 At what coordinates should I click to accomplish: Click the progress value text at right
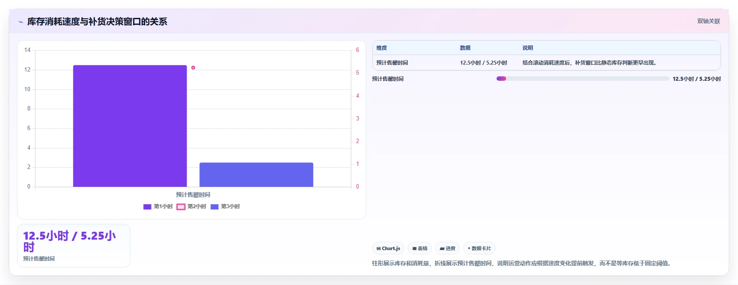click(696, 79)
